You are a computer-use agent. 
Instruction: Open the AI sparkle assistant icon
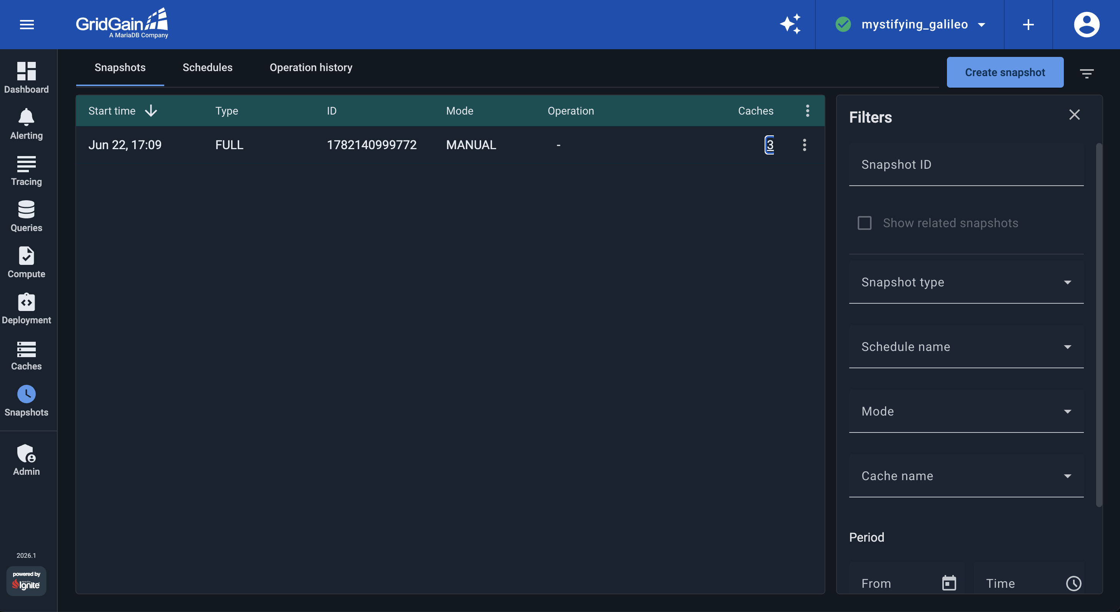coord(790,24)
